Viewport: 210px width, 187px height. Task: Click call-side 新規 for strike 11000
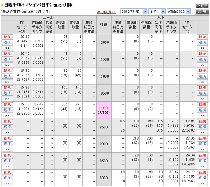point(7,71)
